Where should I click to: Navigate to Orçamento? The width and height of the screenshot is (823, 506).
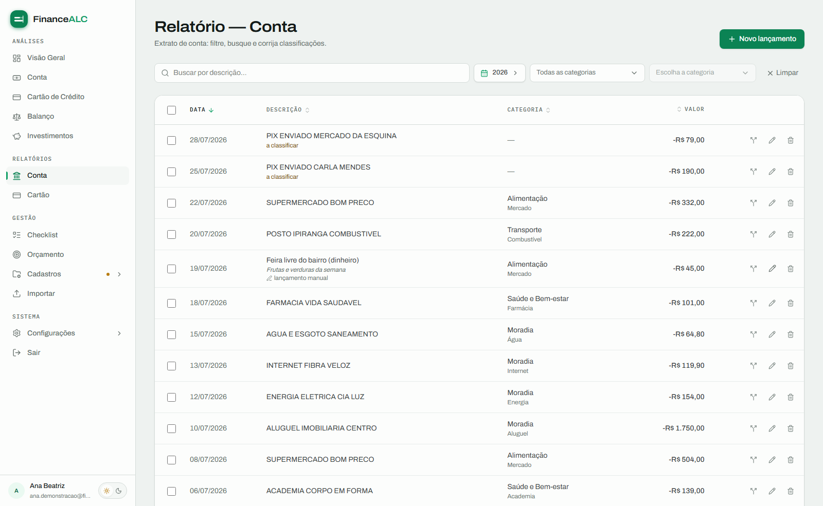point(67,255)
